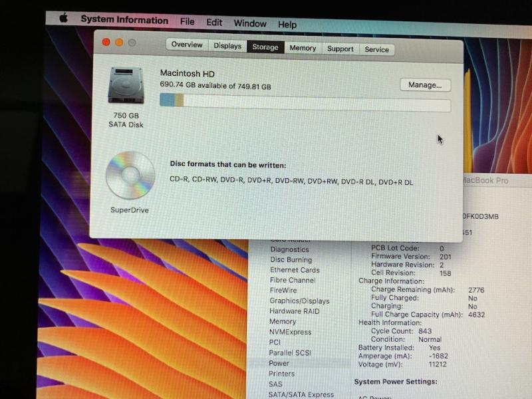Switch to the Displays tab

point(227,46)
